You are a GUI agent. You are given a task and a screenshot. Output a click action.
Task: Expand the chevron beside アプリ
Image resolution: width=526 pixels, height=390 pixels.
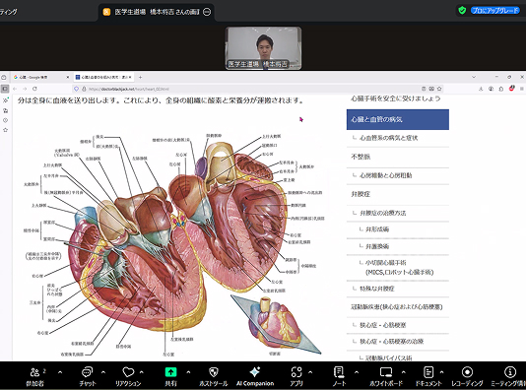(310, 372)
